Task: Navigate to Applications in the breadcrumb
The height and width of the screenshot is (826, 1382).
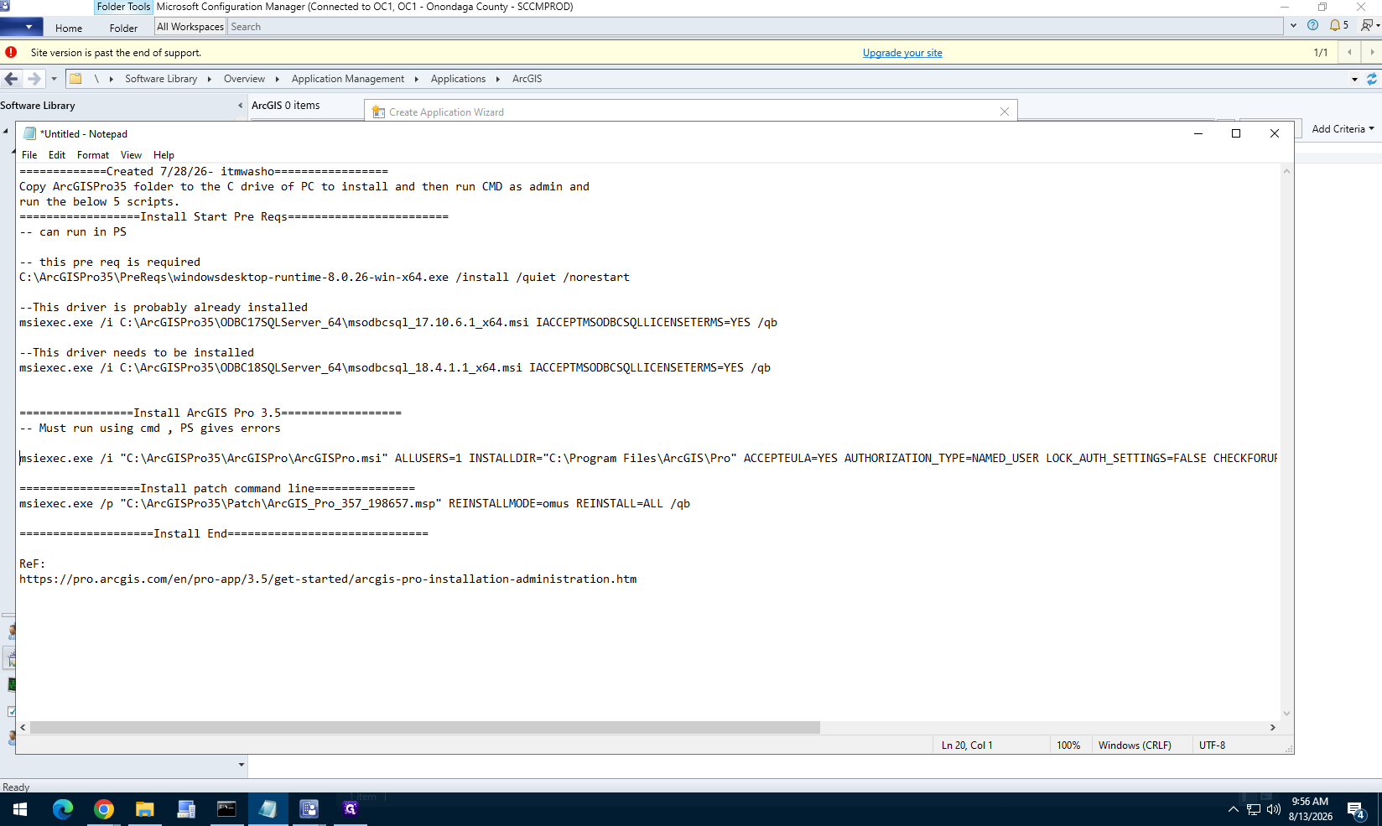Action: (x=458, y=79)
